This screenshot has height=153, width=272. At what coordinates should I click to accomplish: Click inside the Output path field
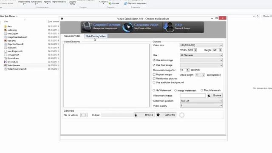(x=117, y=115)
